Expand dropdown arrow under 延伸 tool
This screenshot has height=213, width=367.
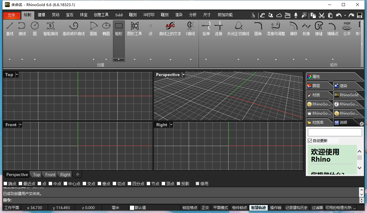click(x=206, y=60)
